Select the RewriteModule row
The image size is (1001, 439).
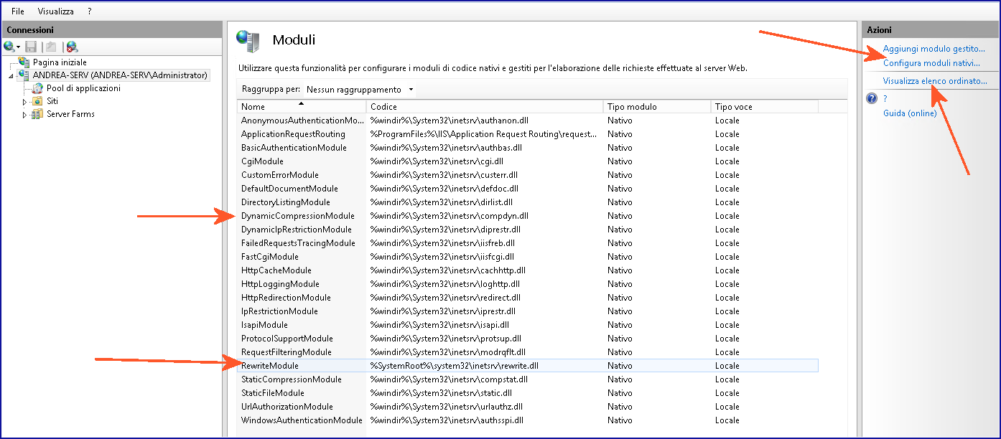270,366
